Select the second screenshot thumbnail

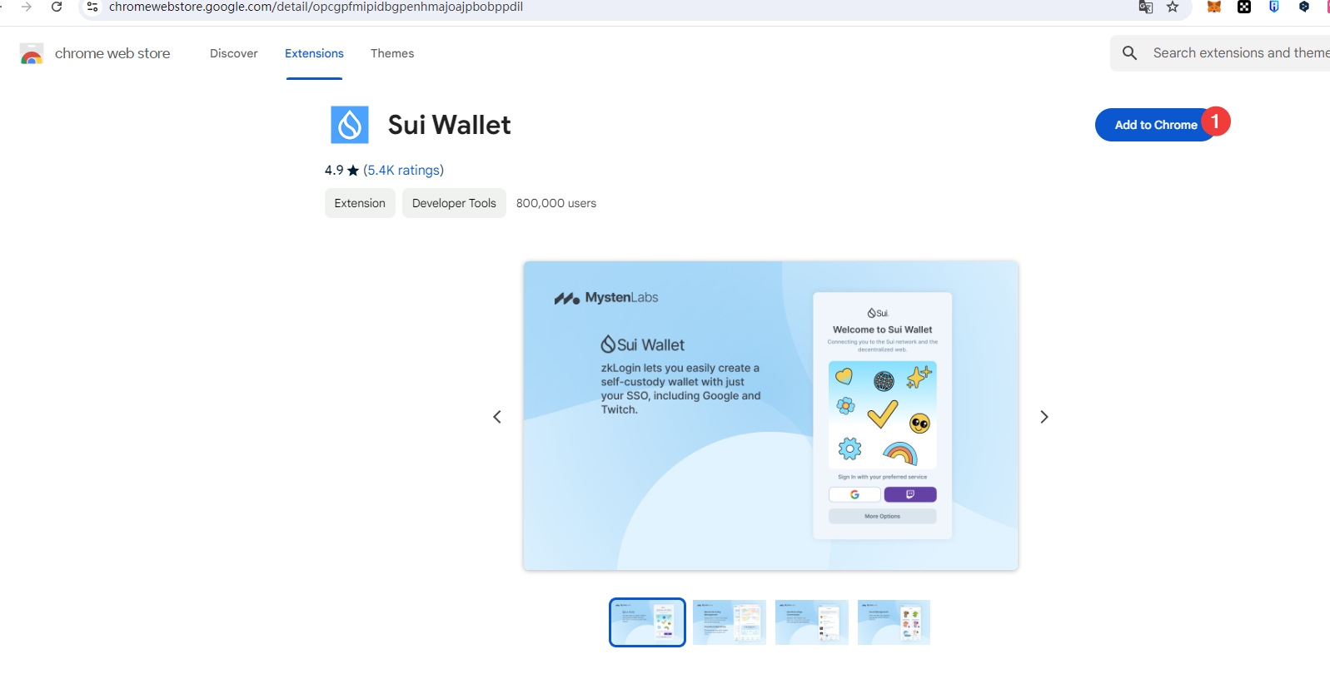[729, 622]
